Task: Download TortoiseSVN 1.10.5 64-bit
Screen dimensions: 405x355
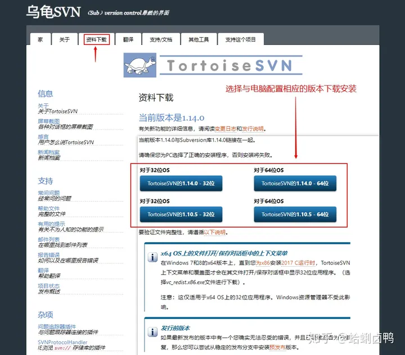Action: 295,215
